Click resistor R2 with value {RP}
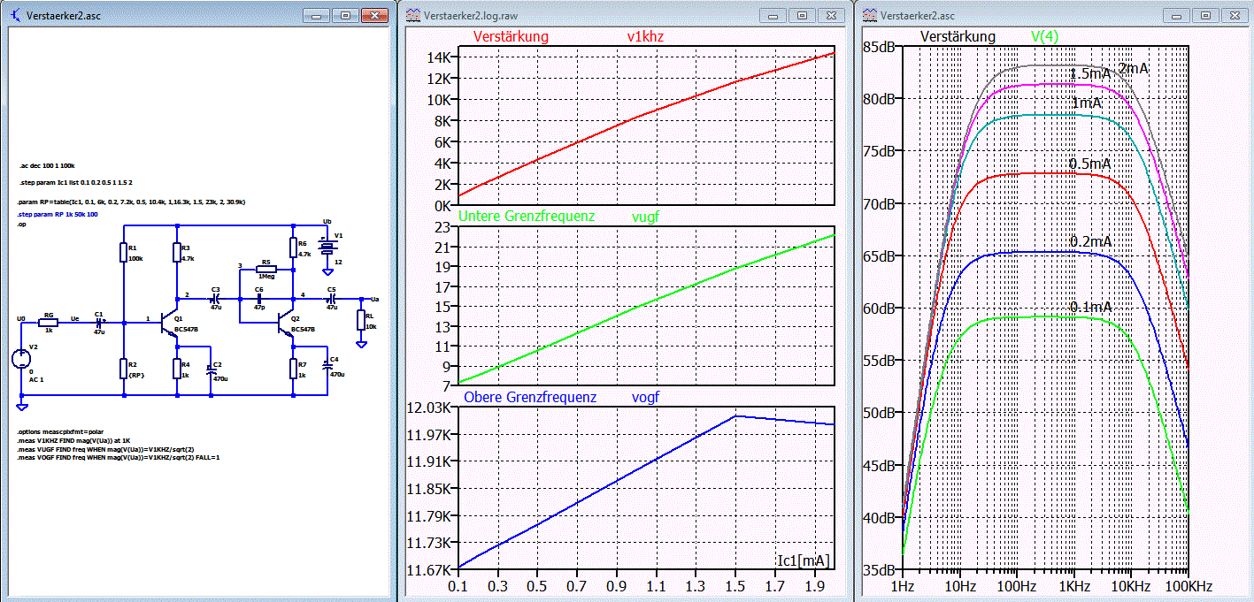Image resolution: width=1254 pixels, height=602 pixels. click(x=124, y=368)
